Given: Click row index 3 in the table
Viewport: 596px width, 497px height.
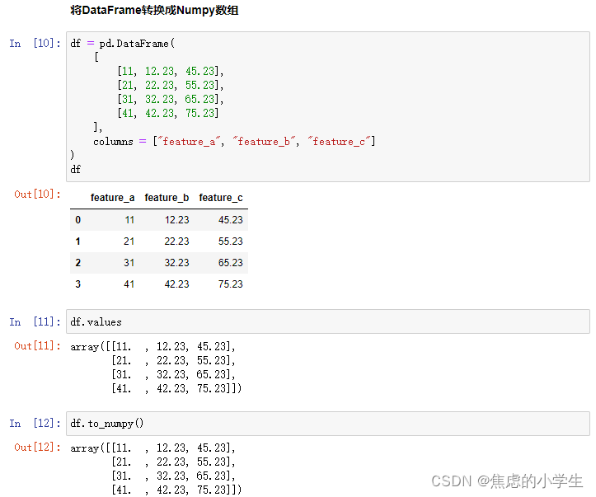Looking at the screenshot, I should [78, 284].
